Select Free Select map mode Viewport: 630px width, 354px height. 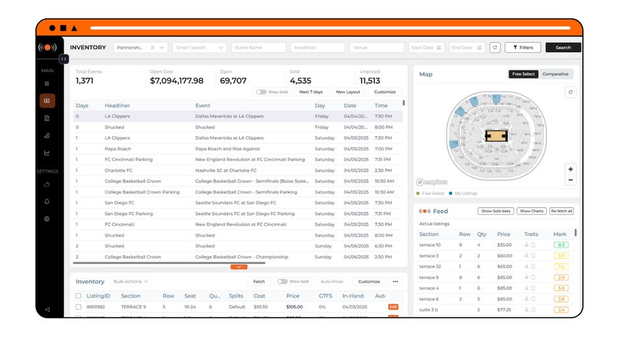coord(523,74)
